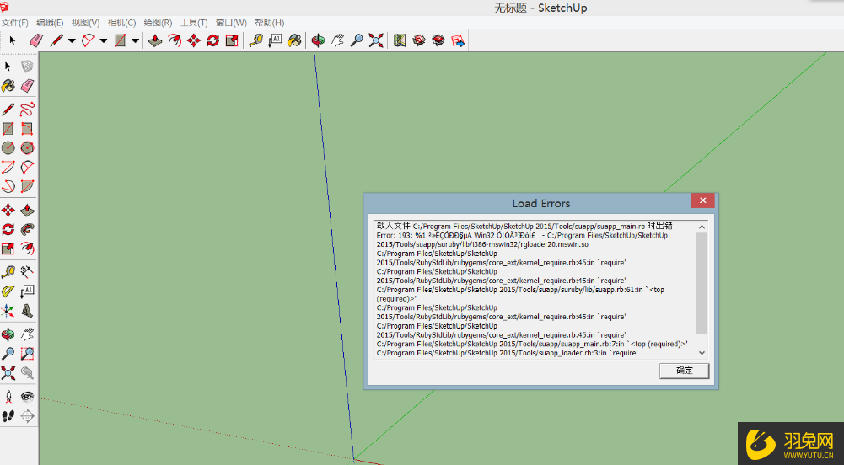The height and width of the screenshot is (465, 844).
Task: Select the Walk footprints tool
Action: (8, 415)
